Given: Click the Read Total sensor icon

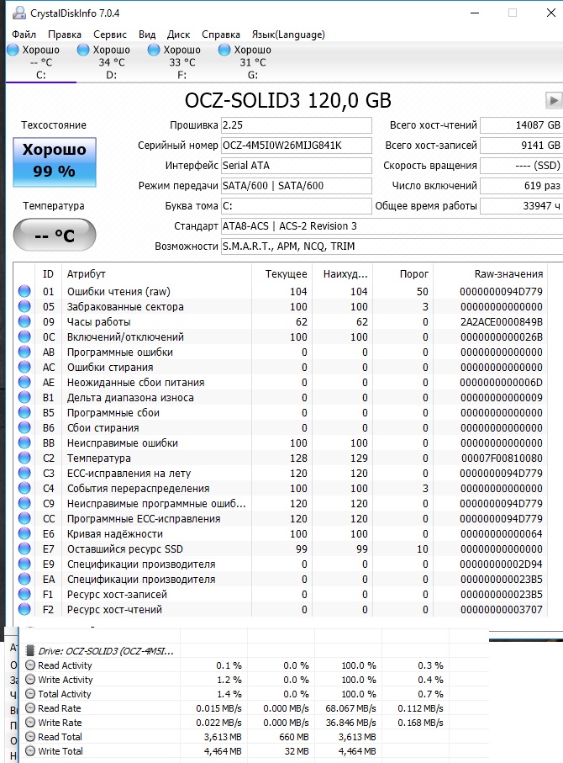Looking at the screenshot, I should 30,737.
